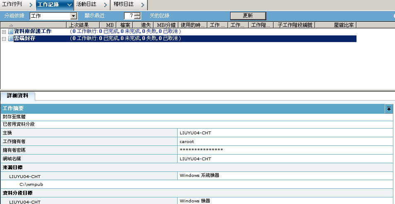Click the 主機 value LIUYU04-CHT
395x204 pixels.
195,133
